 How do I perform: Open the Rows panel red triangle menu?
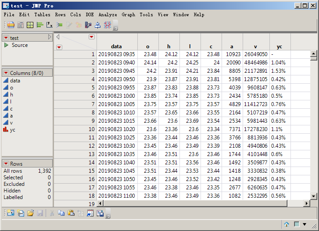click(x=6, y=163)
